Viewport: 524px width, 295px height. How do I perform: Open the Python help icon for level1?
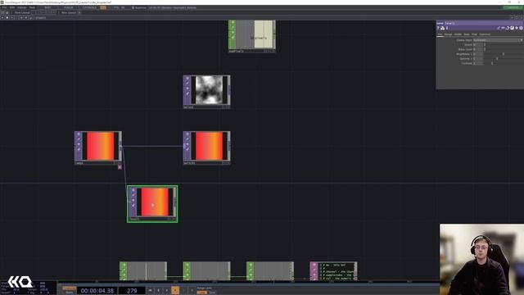(x=442, y=28)
